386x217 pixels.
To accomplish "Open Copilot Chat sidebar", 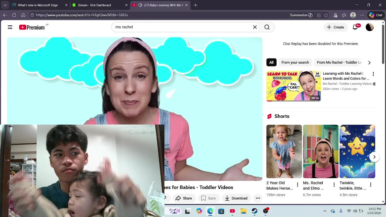I will [x=376, y=15].
